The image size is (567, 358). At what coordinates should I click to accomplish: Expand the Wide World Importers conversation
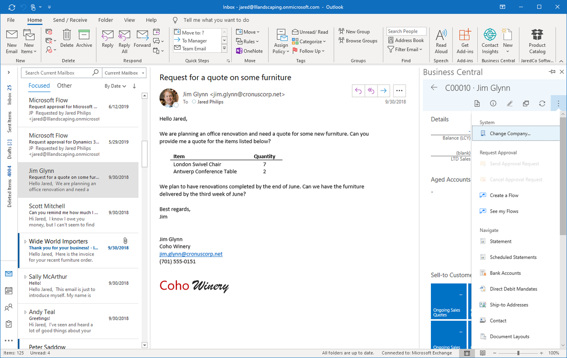point(25,241)
